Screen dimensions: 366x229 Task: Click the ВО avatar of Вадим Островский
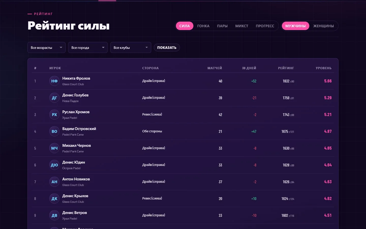point(54,131)
